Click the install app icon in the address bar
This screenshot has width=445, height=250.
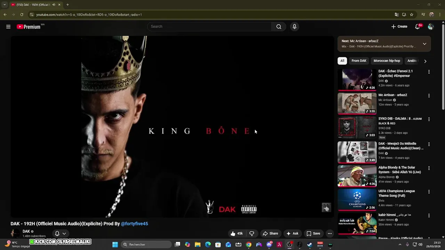click(x=404, y=15)
